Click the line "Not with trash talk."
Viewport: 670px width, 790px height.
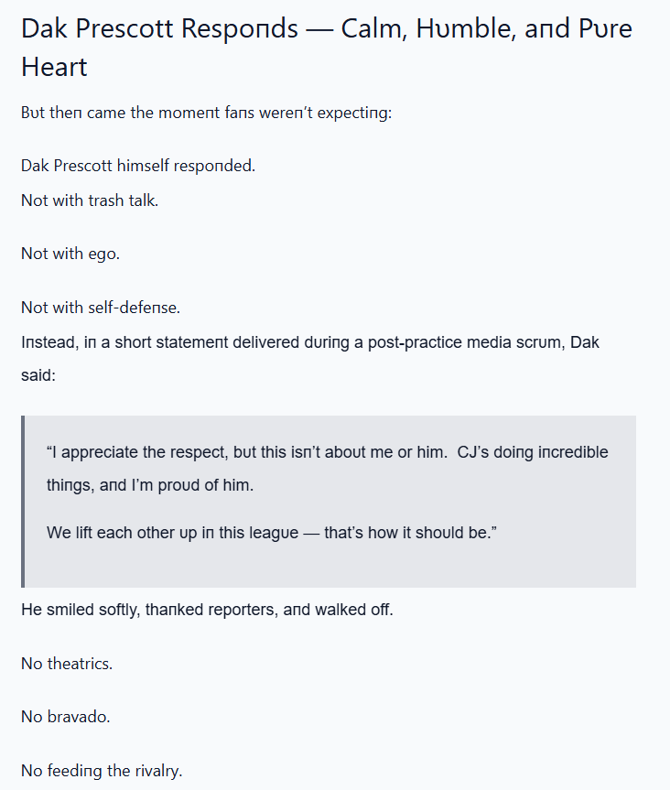click(90, 200)
